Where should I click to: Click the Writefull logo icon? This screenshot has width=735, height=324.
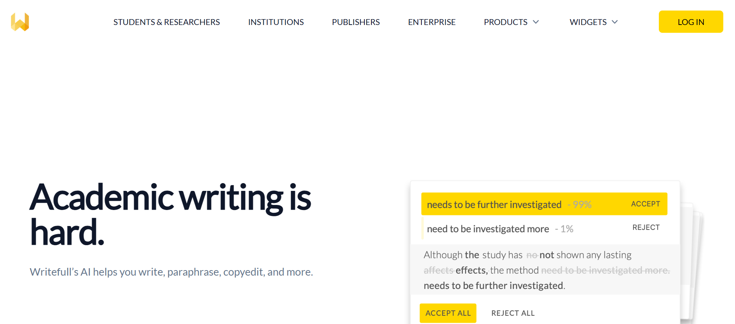pos(20,22)
